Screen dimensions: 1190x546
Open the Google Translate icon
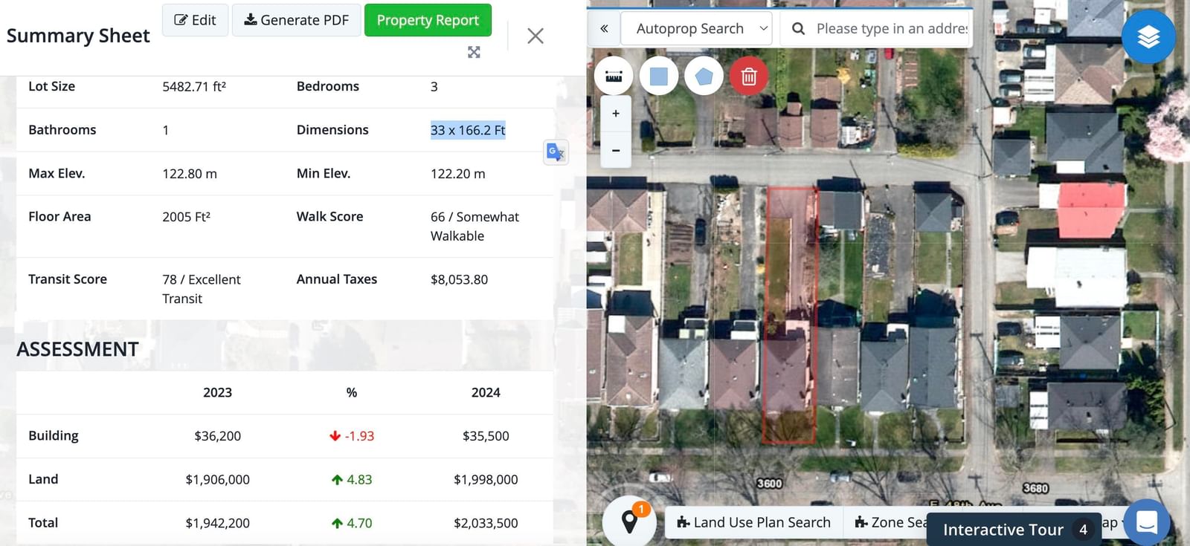[556, 152]
